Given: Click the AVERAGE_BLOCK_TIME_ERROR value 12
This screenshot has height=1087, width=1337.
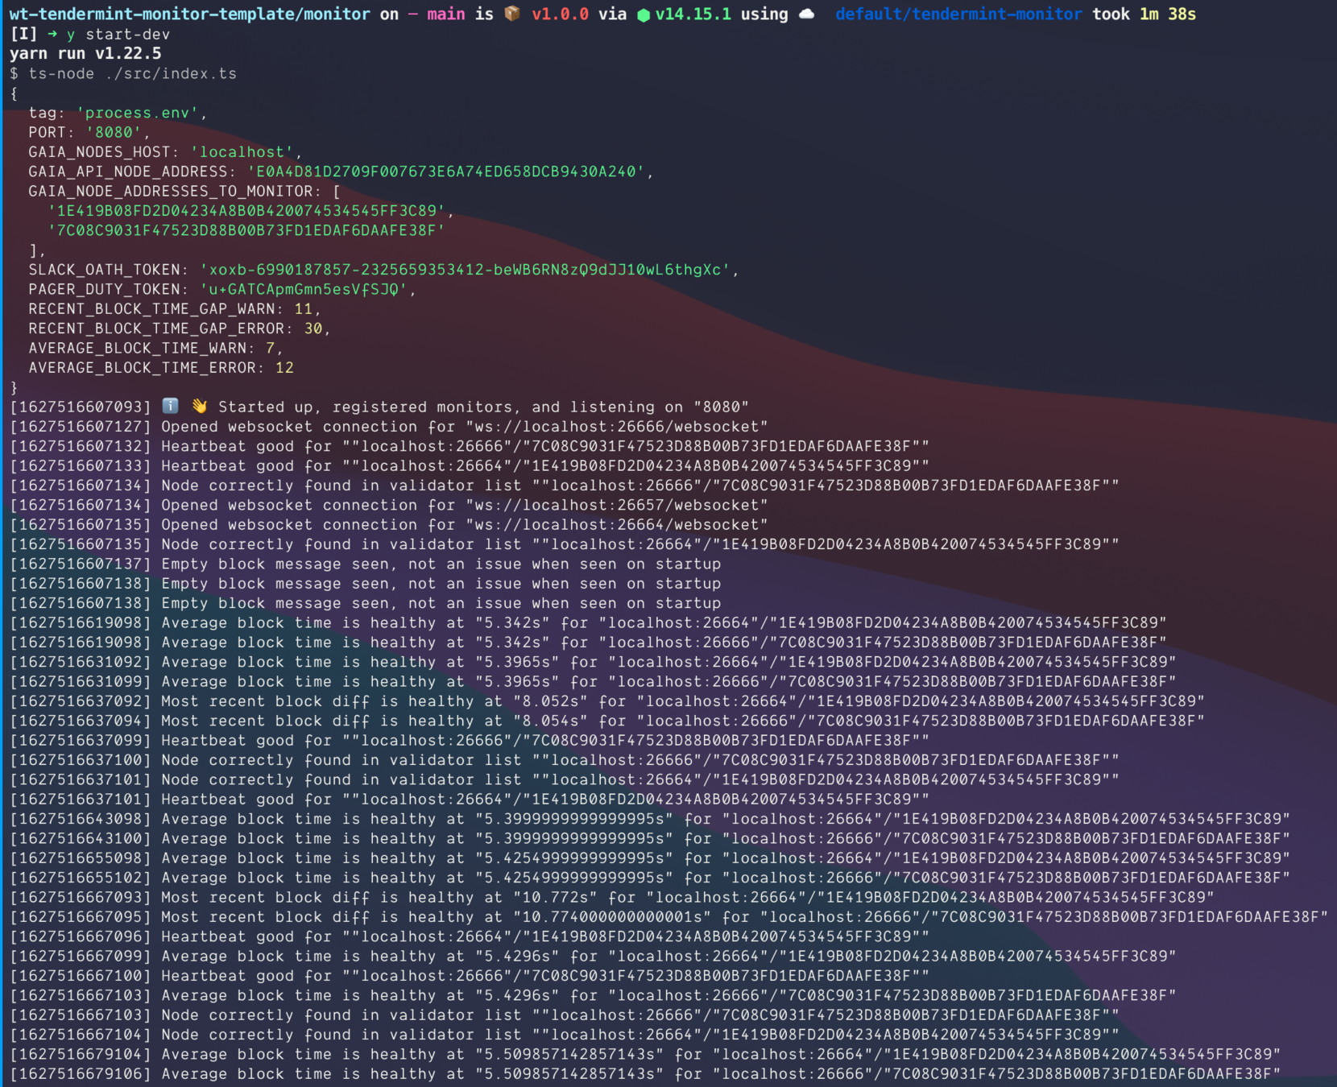Looking at the screenshot, I should coord(284,367).
